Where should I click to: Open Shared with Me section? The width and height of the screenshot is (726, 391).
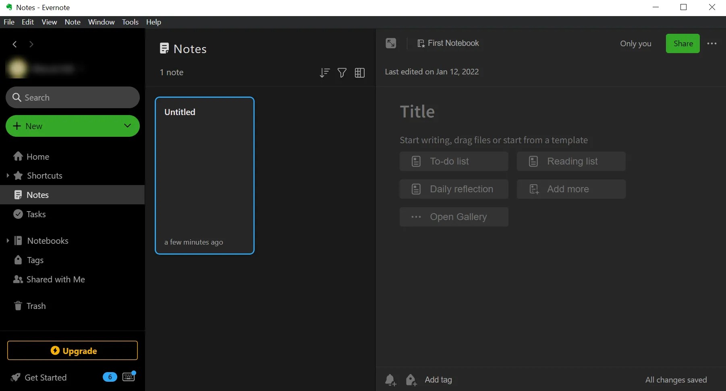[56, 279]
